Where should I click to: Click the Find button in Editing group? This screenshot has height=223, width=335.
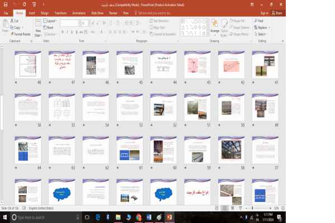tap(260, 21)
